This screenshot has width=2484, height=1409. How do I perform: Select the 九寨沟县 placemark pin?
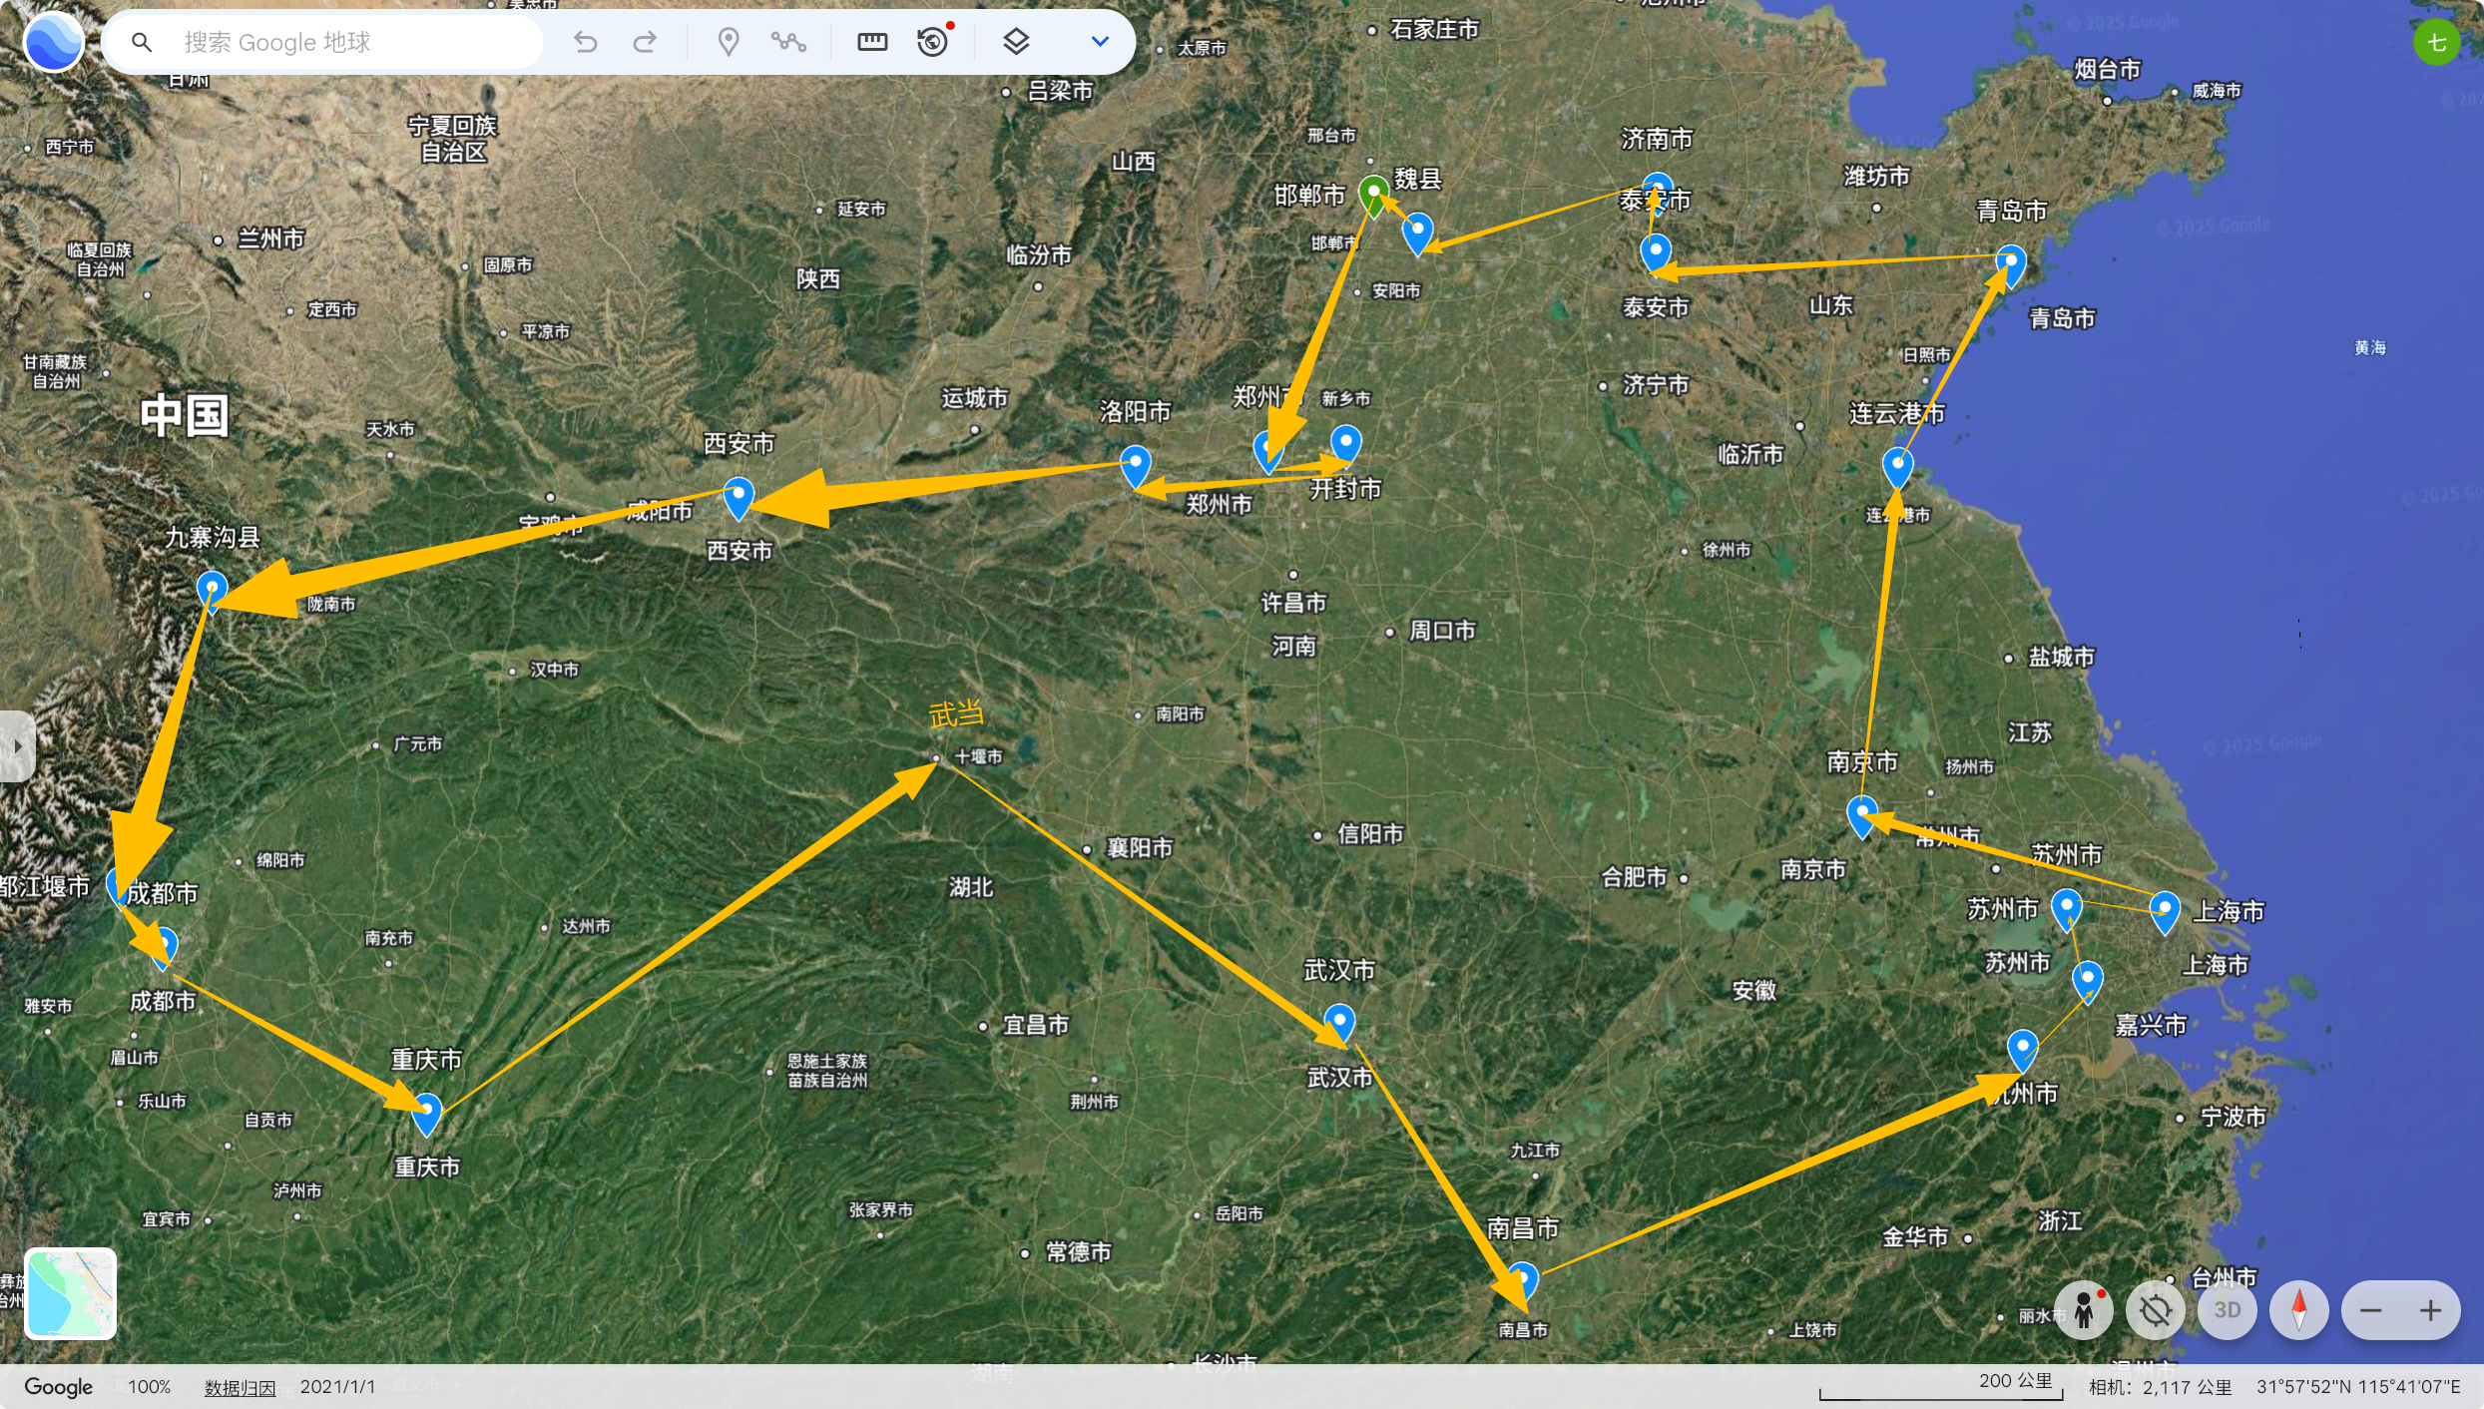coord(212,591)
